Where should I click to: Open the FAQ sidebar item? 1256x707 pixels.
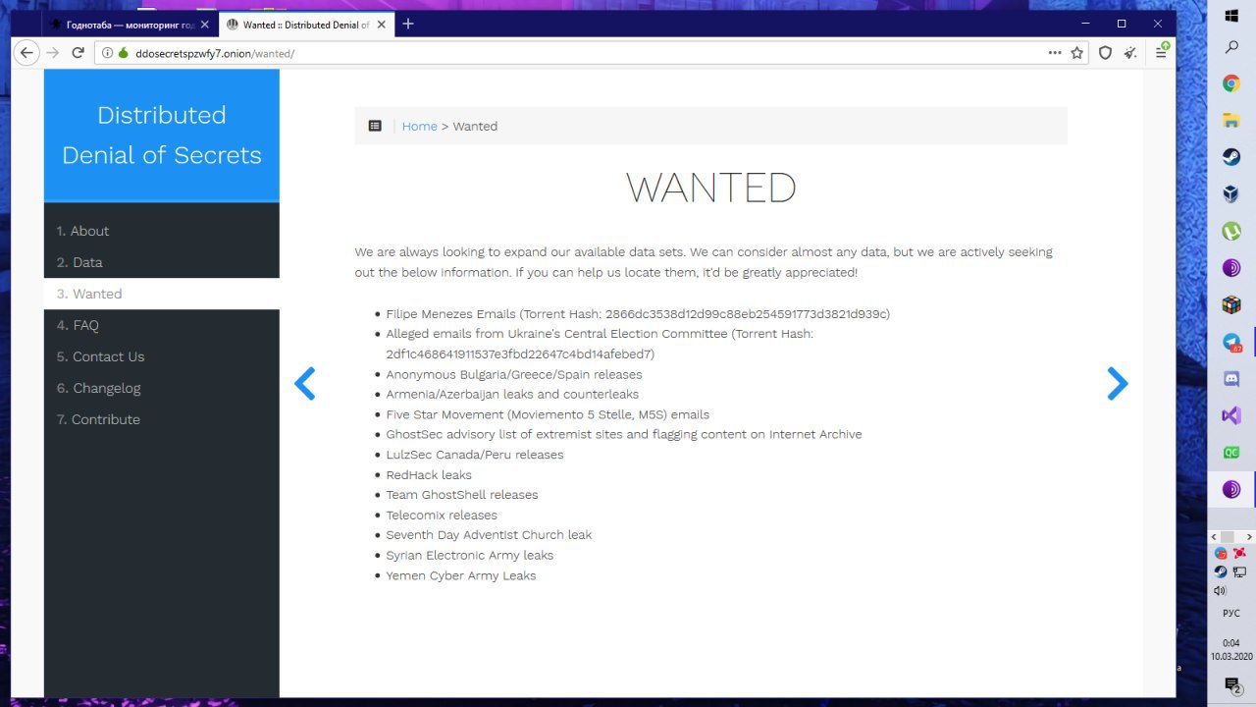[x=162, y=325]
